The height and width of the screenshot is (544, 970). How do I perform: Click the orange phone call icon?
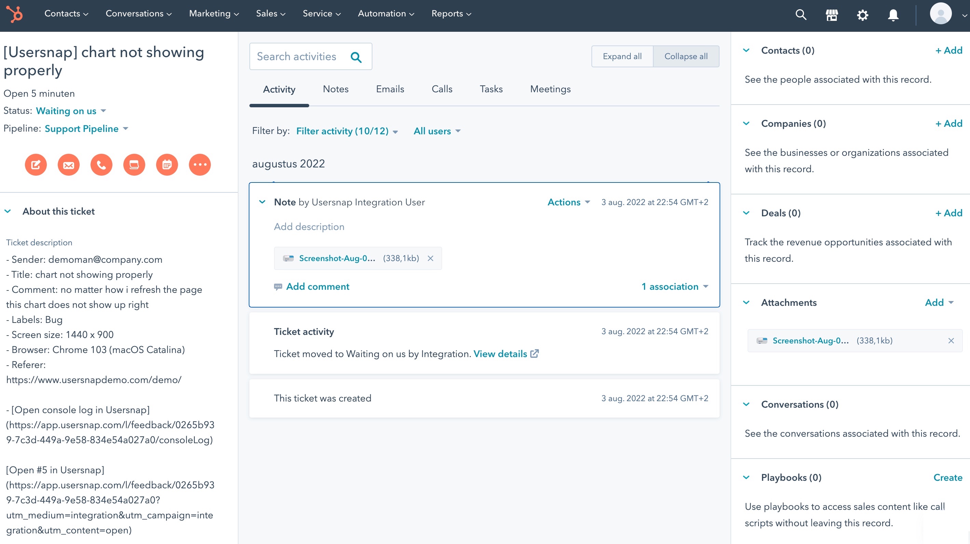pyautogui.click(x=101, y=165)
